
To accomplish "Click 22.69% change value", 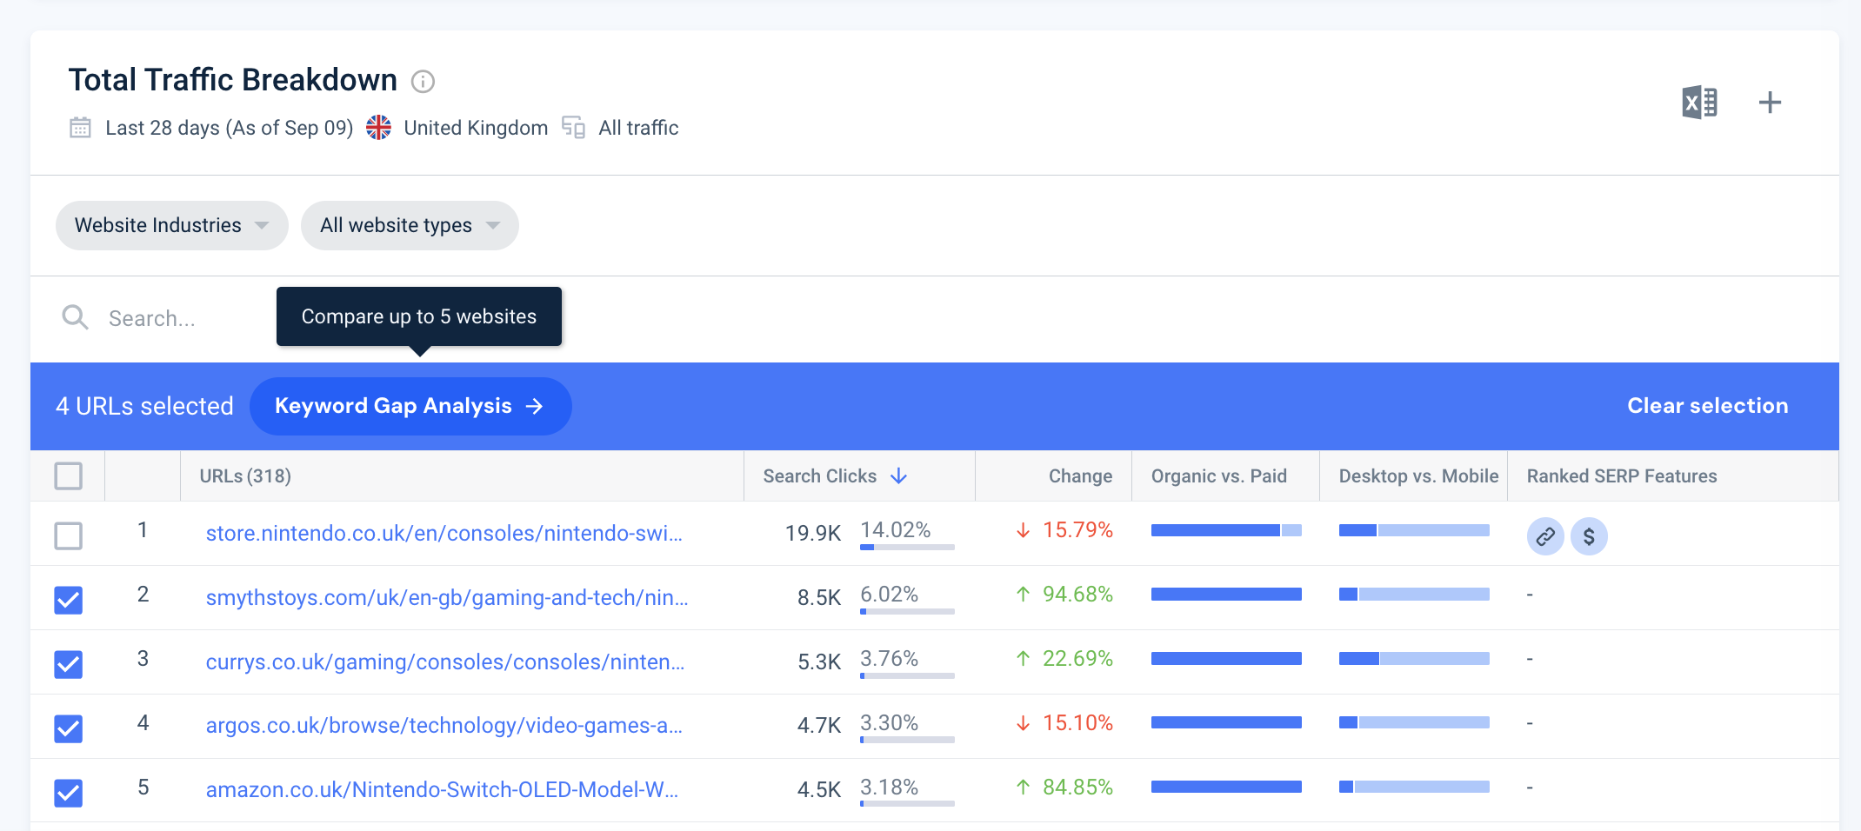I will pos(1078,658).
